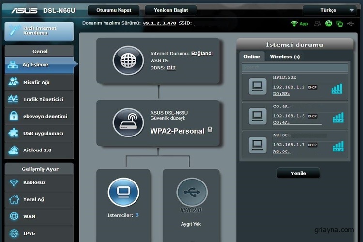Click signal bars icon for 192.168.1.7
363x242 pixels.
tap(338, 147)
